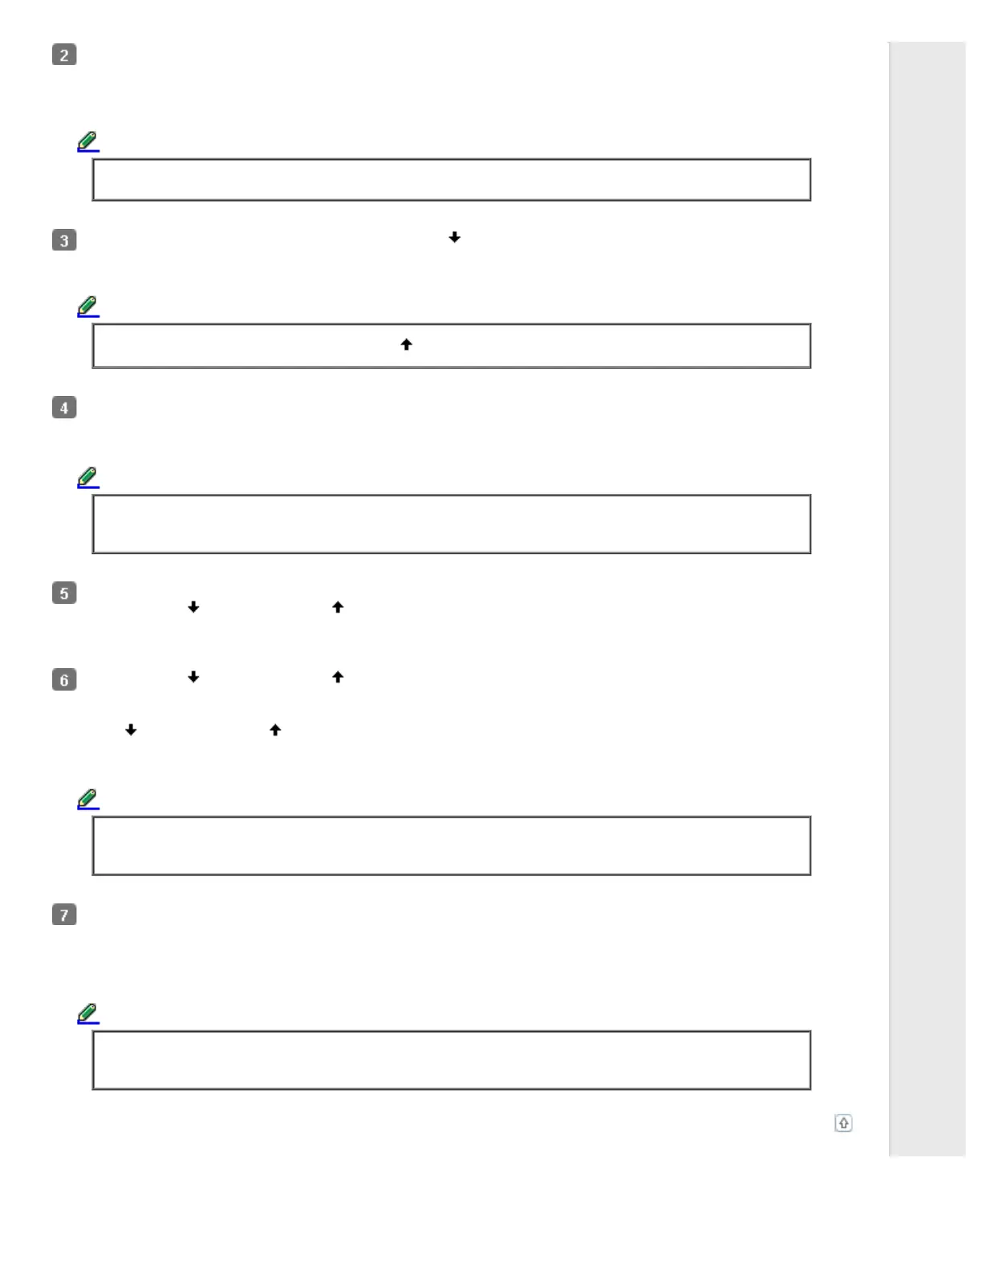982x1272 pixels.
Task: Click the down arrow in step 3's line
Action: pos(455,238)
